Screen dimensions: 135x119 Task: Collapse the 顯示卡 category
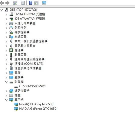pyautogui.click(x=6, y=100)
